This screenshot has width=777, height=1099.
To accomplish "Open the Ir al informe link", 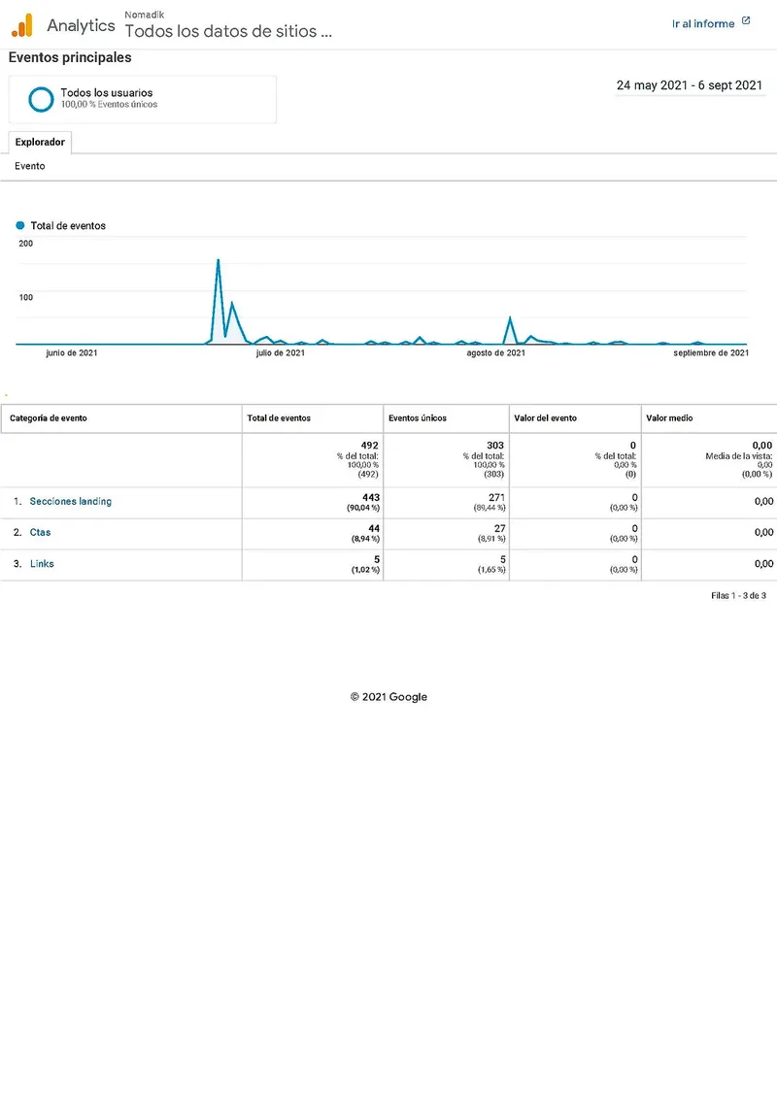I will point(703,23).
